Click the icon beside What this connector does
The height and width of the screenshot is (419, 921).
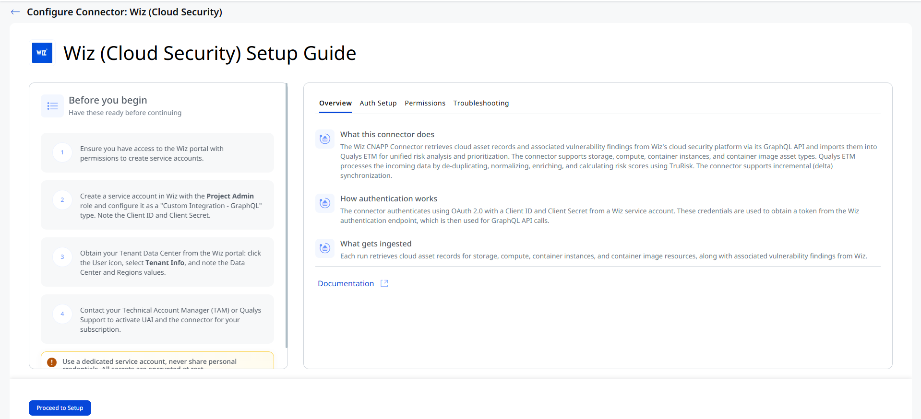click(x=325, y=139)
